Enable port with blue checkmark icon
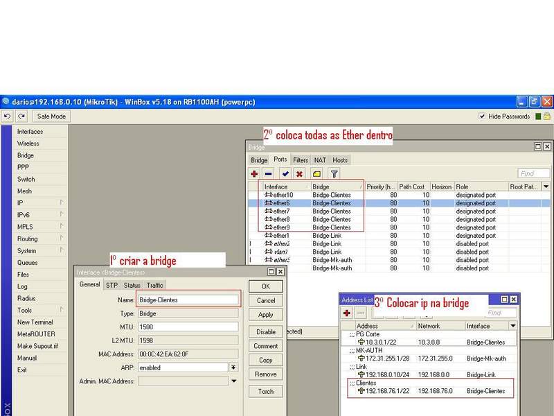 click(x=285, y=174)
